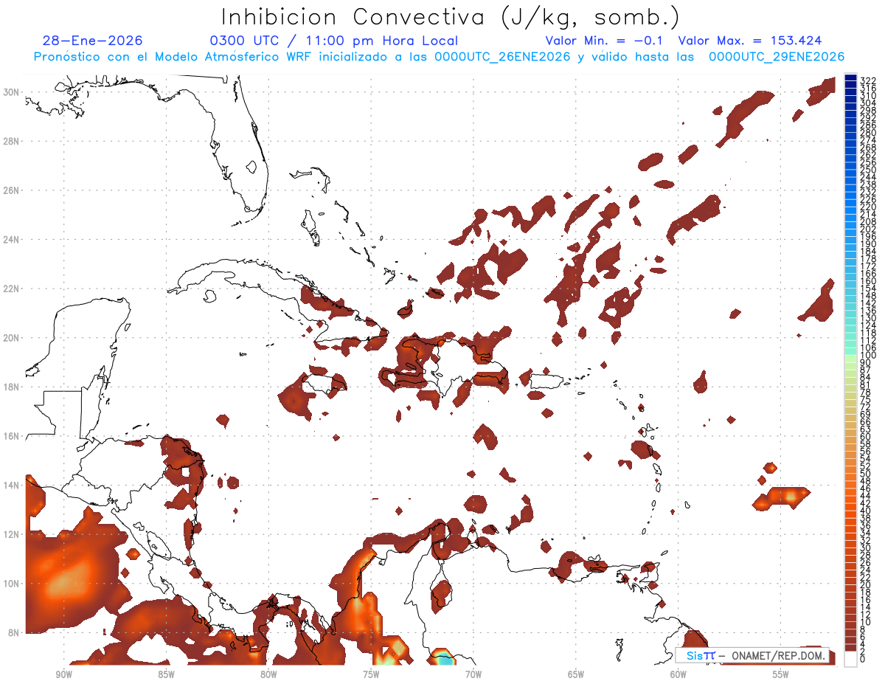This screenshot has width=885, height=684.
Task: Click the "55W" longitude label
Action: 781,674
